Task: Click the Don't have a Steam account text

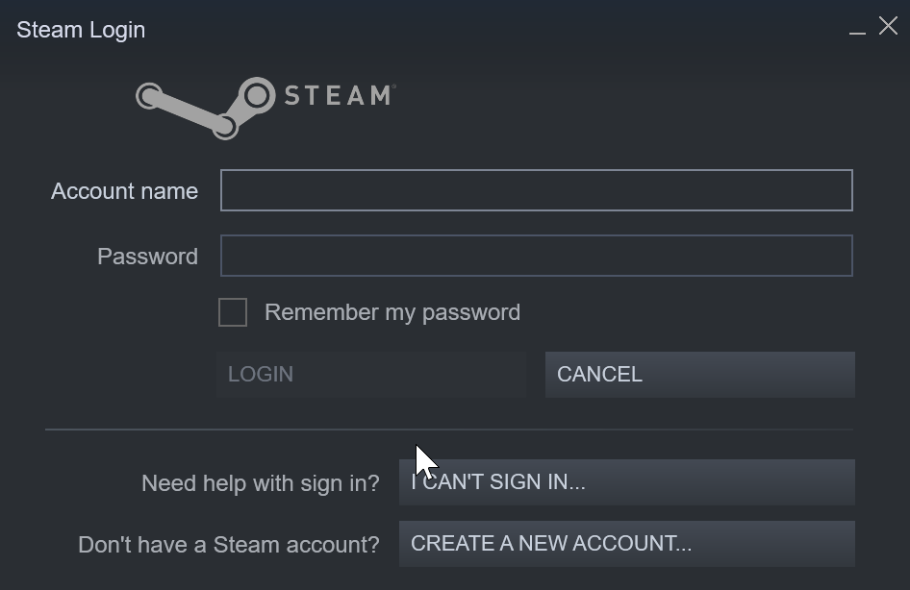Action: pyautogui.click(x=227, y=545)
